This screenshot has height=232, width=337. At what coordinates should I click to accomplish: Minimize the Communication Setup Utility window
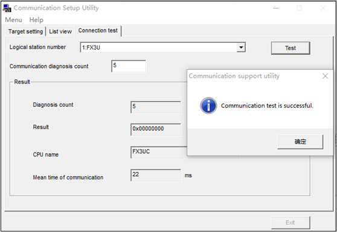[x=276, y=8]
